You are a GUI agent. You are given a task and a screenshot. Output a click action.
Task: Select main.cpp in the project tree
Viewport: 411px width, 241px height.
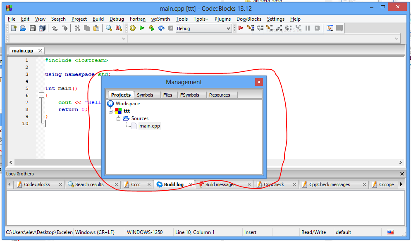[149, 126]
